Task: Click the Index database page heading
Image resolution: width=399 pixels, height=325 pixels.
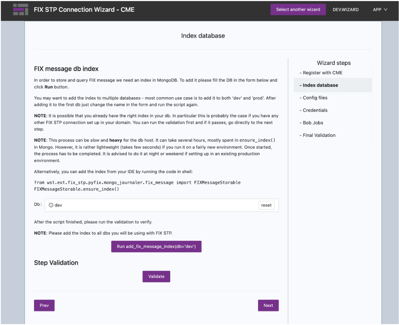Action: point(203,36)
